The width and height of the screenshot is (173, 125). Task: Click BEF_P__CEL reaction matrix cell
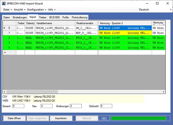[x=86, y=33]
